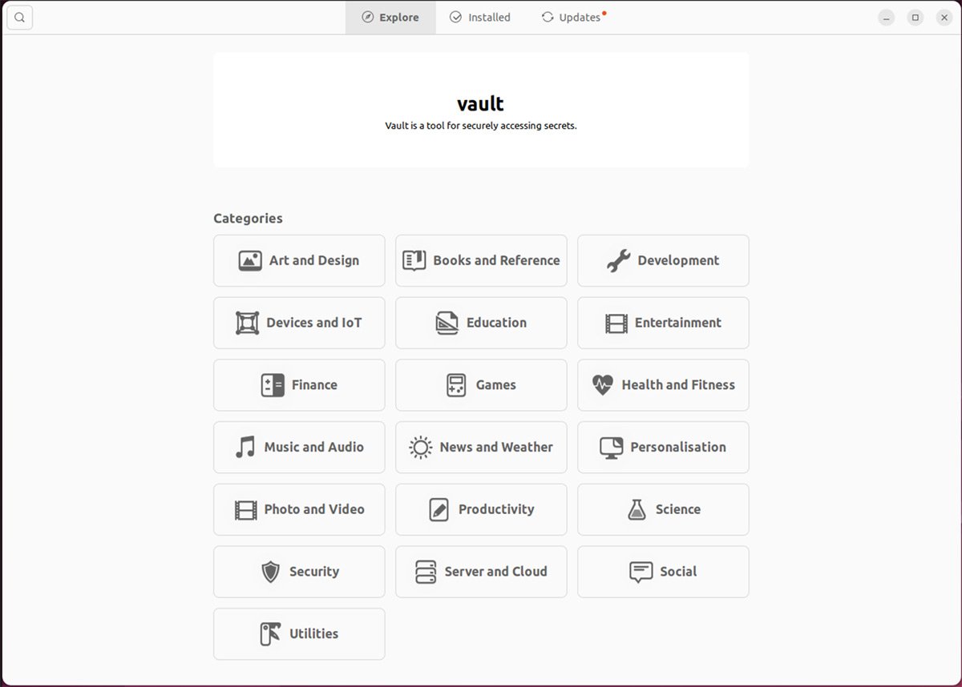Open the vault featured app banner
This screenshot has height=687, width=962.
pos(481,110)
